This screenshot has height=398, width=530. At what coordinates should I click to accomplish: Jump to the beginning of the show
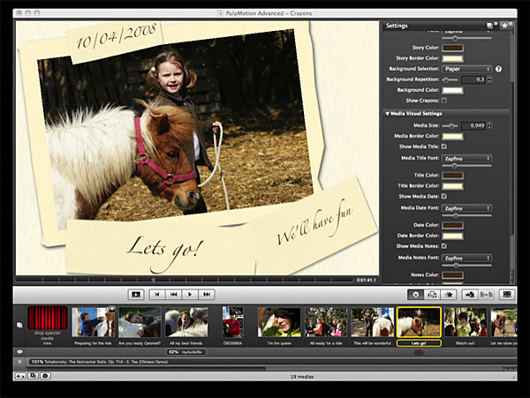point(157,295)
